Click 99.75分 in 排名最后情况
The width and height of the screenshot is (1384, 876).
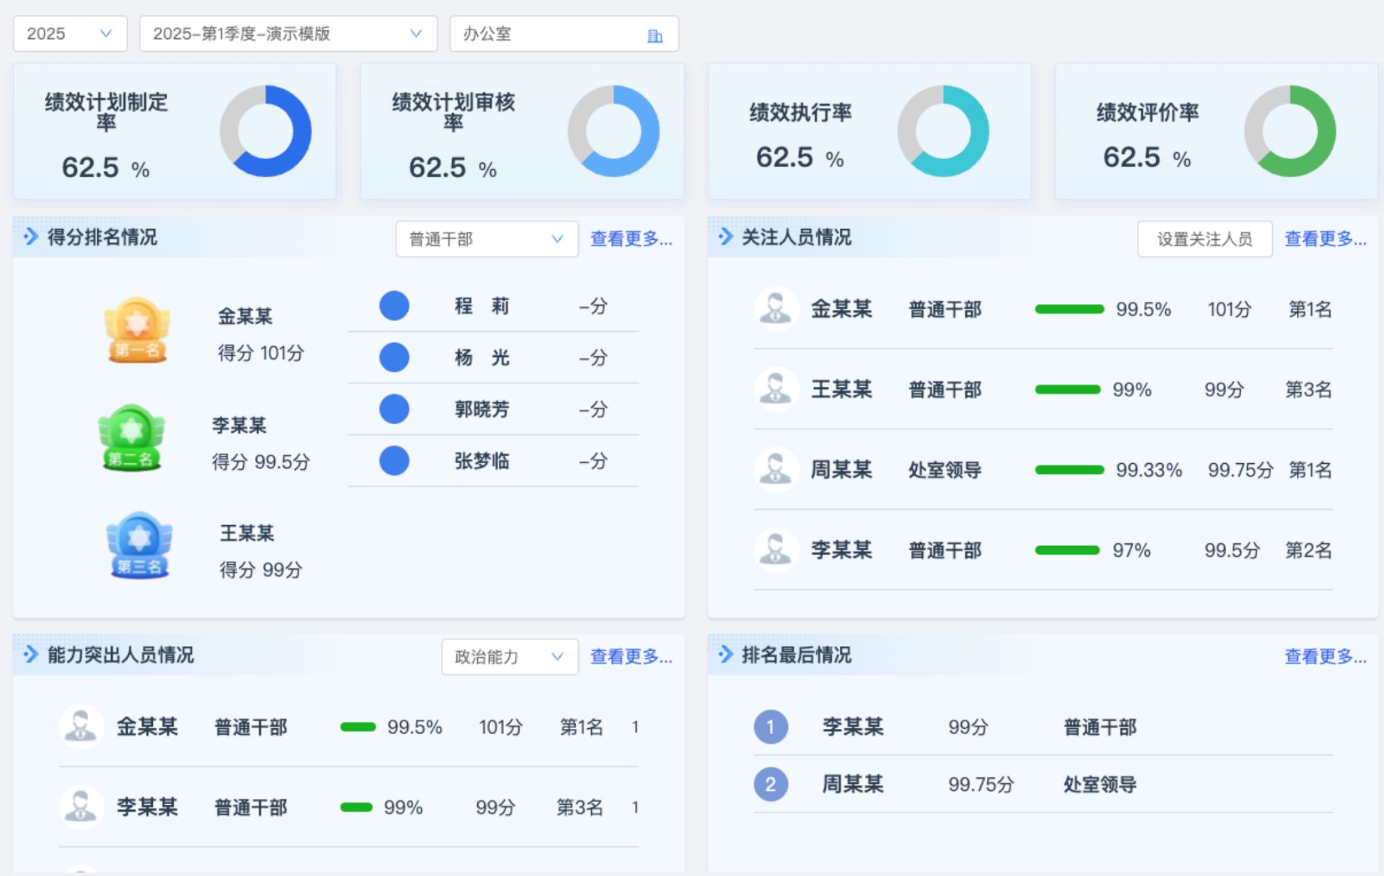981,784
